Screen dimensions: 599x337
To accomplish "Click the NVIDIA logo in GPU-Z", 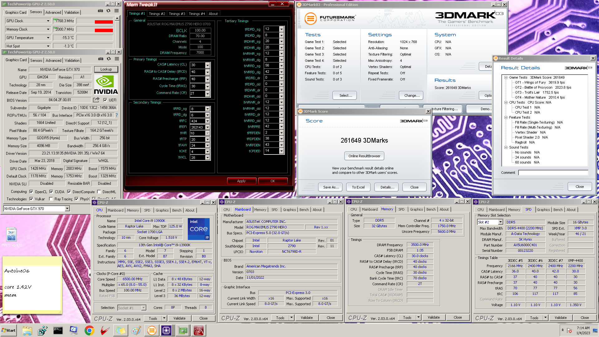I will click(106, 85).
